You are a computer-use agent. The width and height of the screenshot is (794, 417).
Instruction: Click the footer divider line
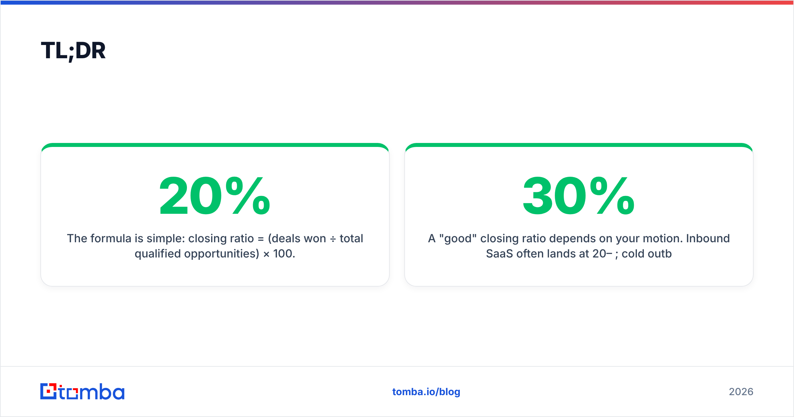397,366
